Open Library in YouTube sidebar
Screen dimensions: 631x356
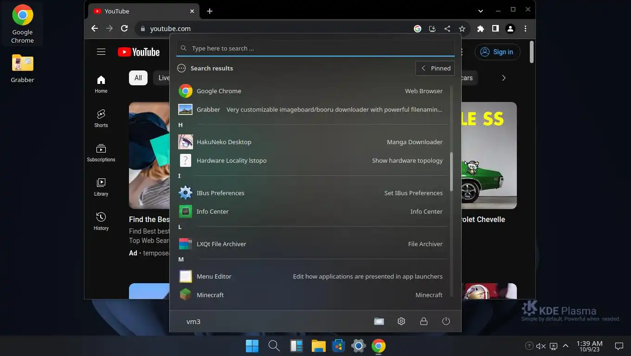(x=101, y=187)
